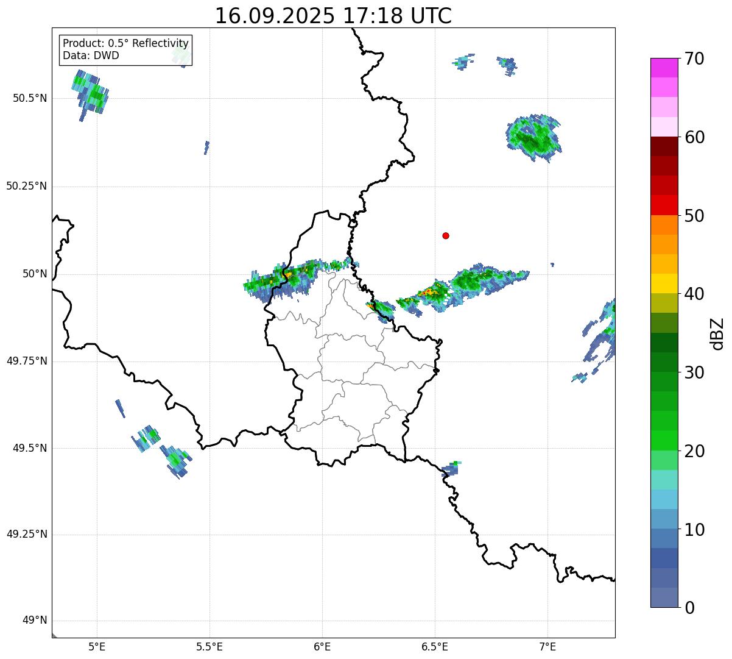Click the "49.75°N" latitude label

pyautogui.click(x=27, y=361)
